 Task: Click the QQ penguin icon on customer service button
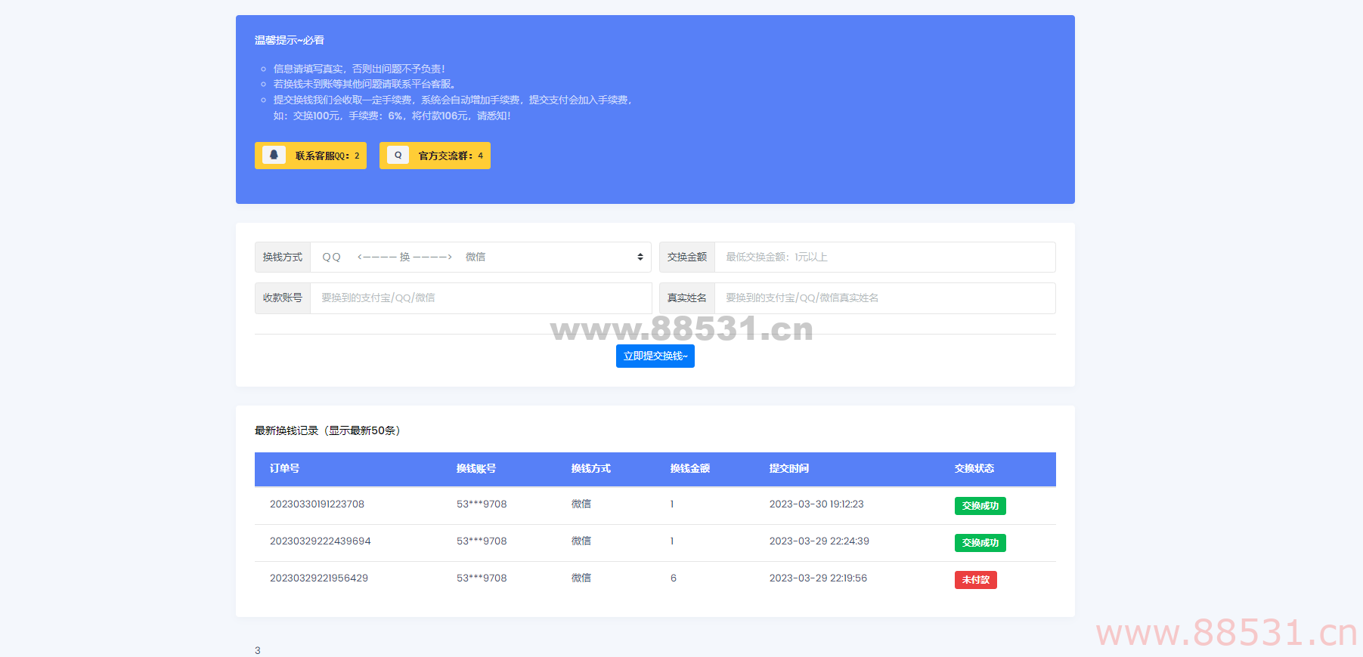click(274, 155)
